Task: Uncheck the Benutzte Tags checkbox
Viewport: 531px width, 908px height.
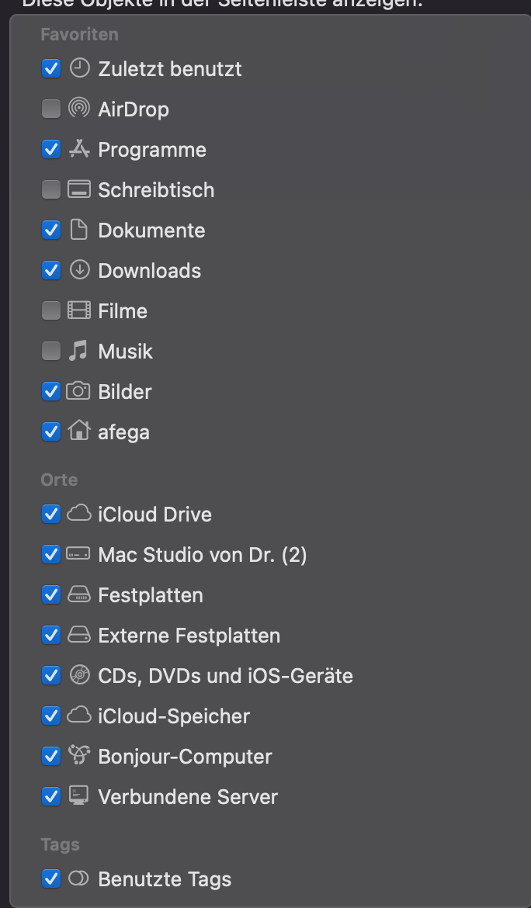Action: [x=51, y=879]
